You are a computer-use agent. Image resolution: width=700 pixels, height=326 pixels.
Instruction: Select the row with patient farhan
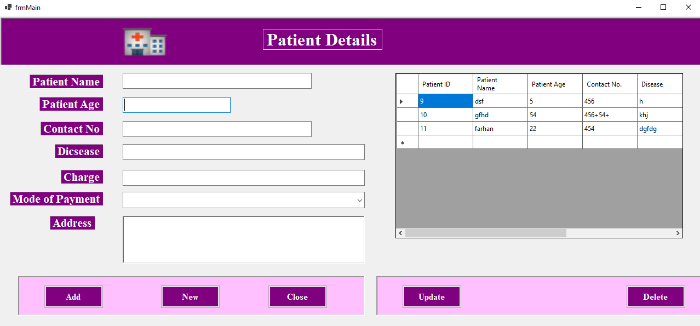coord(500,129)
